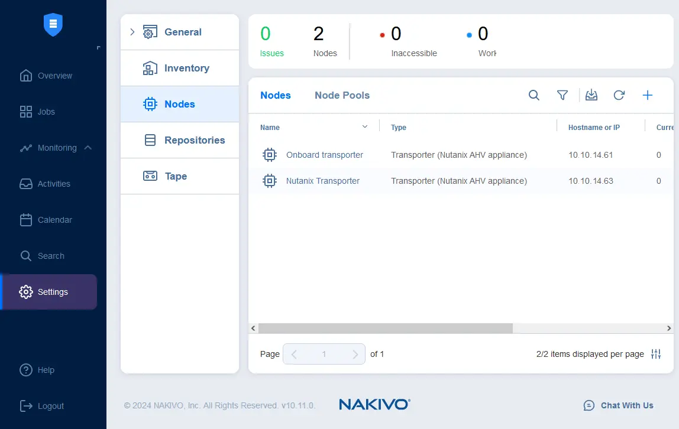This screenshot has width=679, height=429.
Task: Open the Help question mark icon
Action: (x=26, y=370)
